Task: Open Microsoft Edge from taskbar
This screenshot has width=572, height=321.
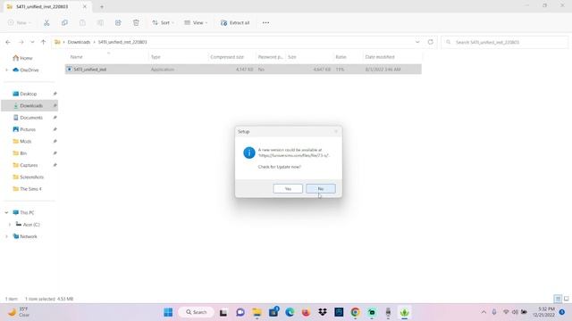Action: tap(290, 312)
